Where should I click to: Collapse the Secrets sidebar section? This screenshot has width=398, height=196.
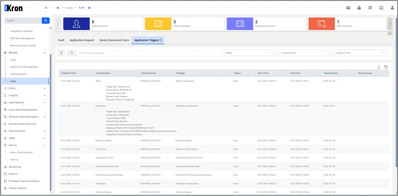[45, 53]
